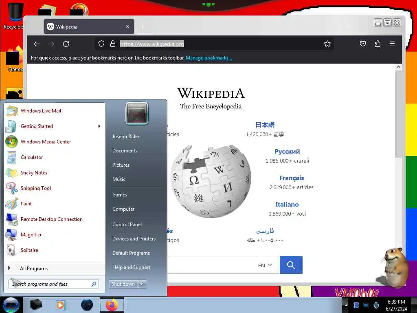Open Firefox from the taskbar
The image size is (417, 313).
(x=112, y=305)
